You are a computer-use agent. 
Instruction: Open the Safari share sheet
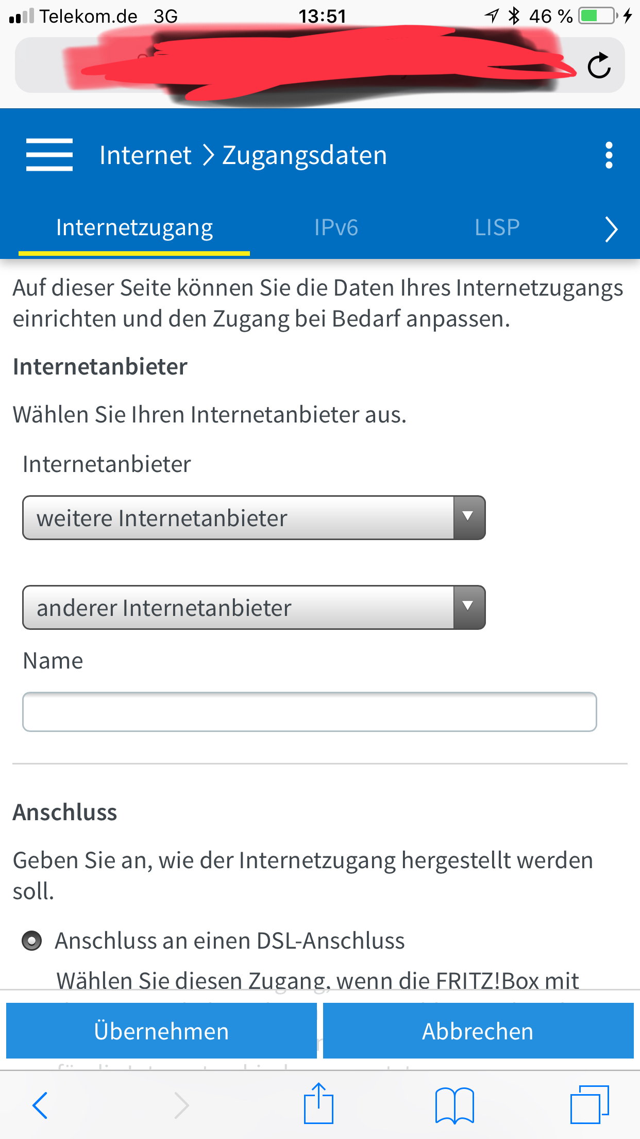(318, 1104)
